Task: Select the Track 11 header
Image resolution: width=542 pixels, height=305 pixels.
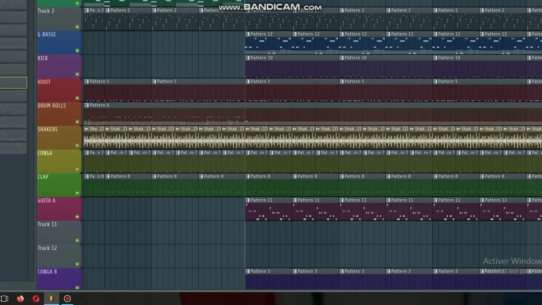Action: (59, 233)
